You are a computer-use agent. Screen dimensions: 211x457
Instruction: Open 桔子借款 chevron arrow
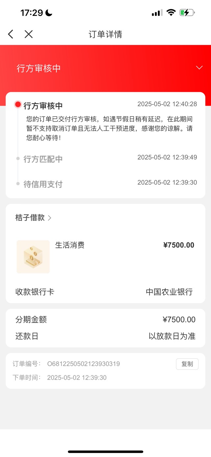[x=50, y=218]
